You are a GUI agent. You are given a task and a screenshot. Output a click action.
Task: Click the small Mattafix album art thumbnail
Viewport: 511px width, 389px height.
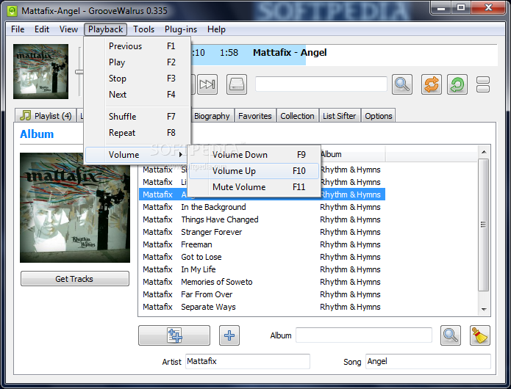(x=40, y=71)
